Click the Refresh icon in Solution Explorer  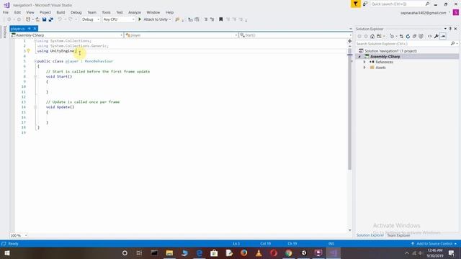[408, 36]
